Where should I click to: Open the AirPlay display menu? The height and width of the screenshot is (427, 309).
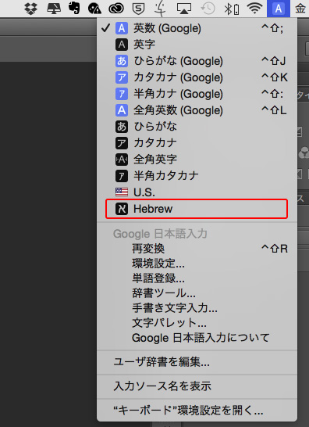click(184, 9)
